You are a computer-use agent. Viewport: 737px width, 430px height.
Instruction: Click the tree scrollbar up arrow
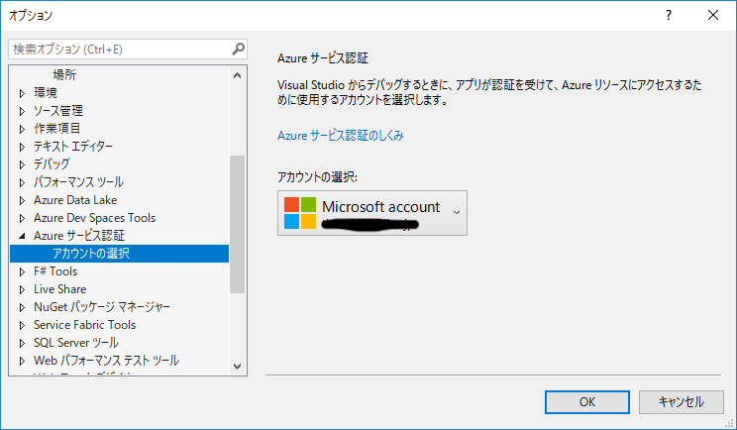click(x=238, y=75)
